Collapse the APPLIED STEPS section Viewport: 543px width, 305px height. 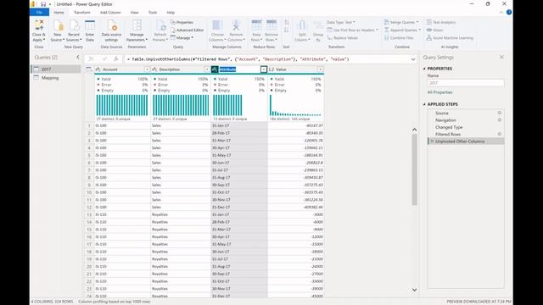coord(424,104)
